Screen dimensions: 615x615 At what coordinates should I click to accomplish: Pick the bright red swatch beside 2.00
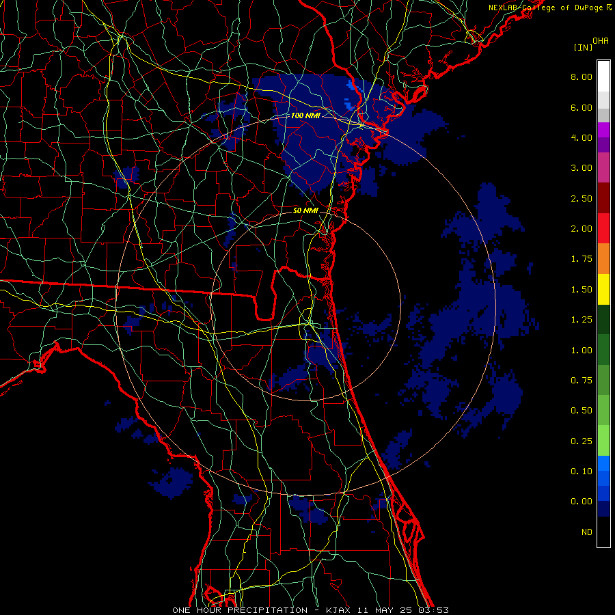[603, 228]
